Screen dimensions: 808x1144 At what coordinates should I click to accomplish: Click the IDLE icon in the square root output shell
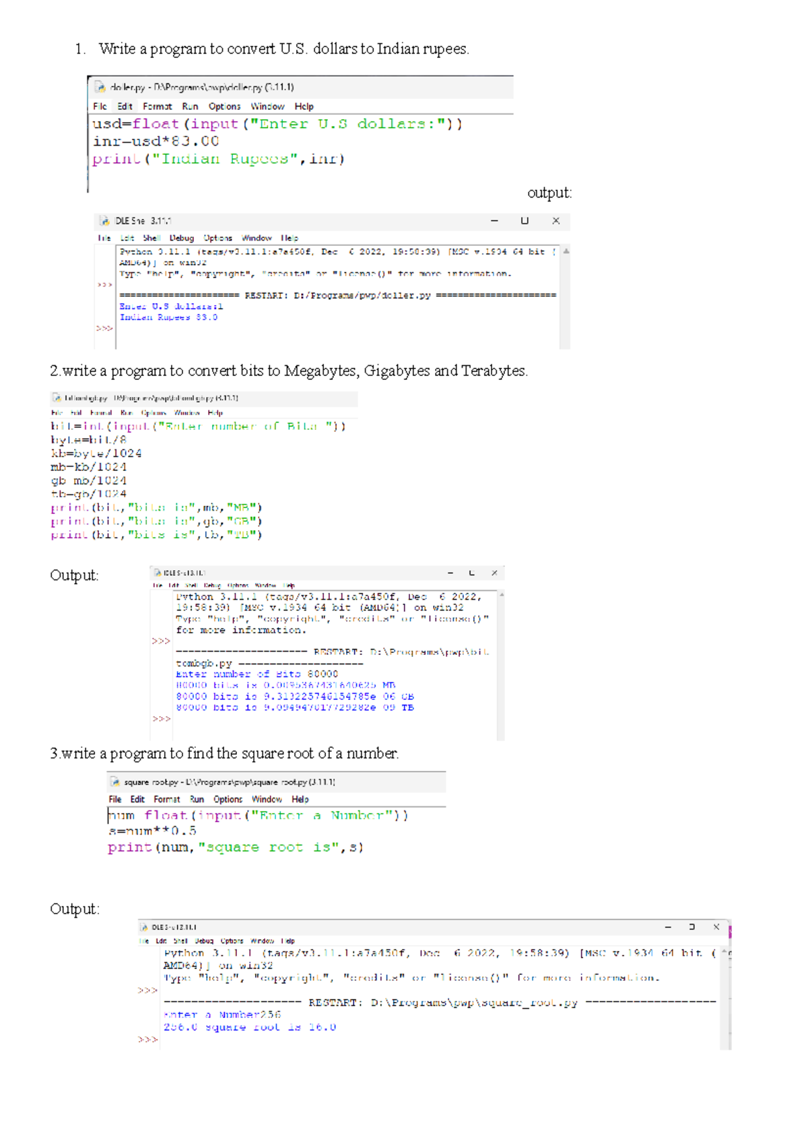[144, 927]
